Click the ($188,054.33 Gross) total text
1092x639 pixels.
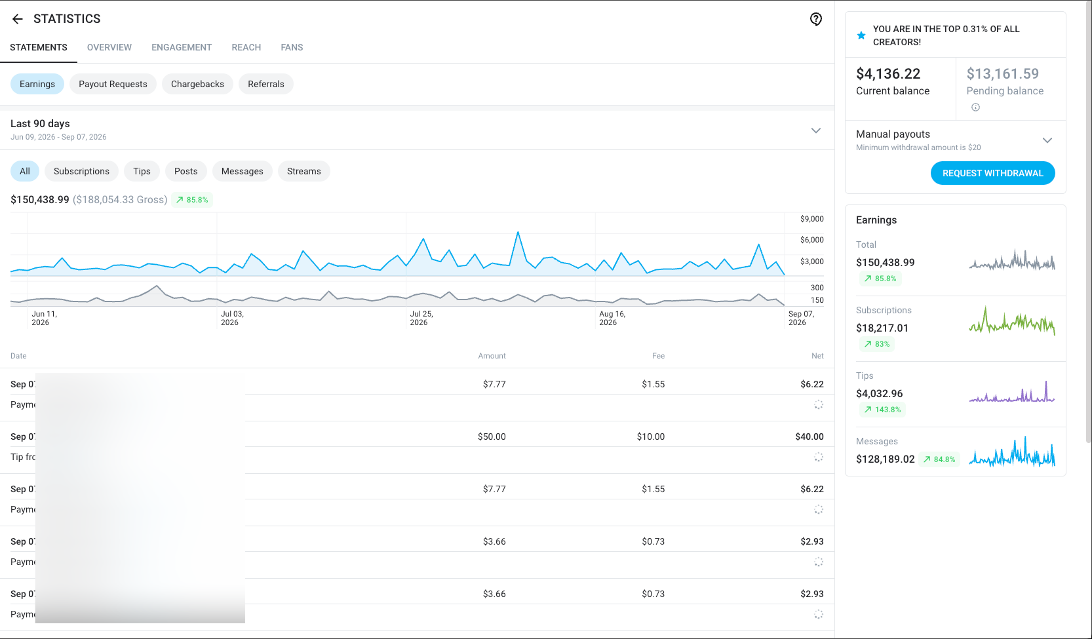tap(120, 200)
